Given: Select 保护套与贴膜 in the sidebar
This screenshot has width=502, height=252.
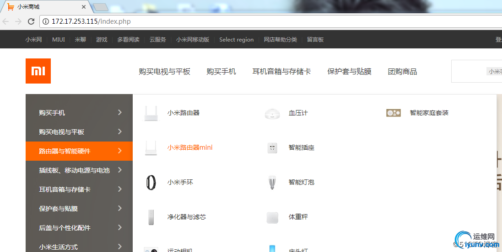Looking at the screenshot, I should (79, 209).
